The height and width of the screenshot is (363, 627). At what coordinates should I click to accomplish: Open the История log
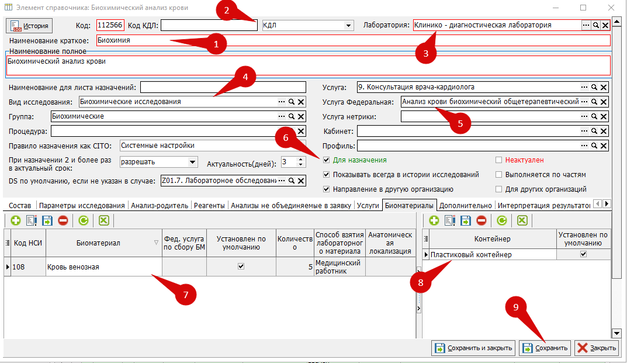coord(29,26)
